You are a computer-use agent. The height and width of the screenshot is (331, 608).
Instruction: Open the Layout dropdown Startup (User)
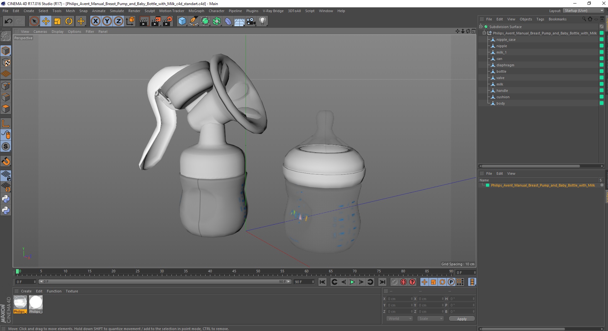point(583,11)
